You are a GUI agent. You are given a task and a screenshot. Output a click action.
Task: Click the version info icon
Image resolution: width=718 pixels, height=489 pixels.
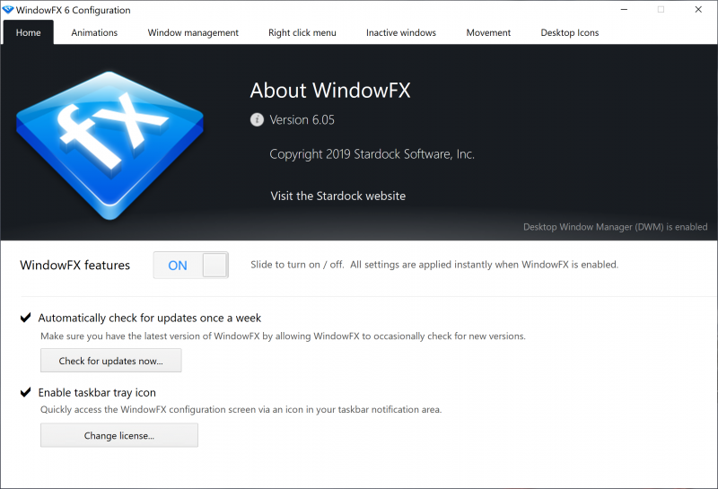pyautogui.click(x=257, y=120)
